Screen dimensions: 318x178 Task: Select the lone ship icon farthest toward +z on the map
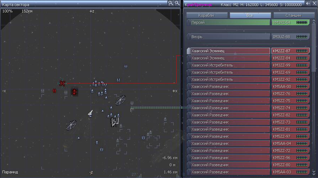click(x=126, y=67)
